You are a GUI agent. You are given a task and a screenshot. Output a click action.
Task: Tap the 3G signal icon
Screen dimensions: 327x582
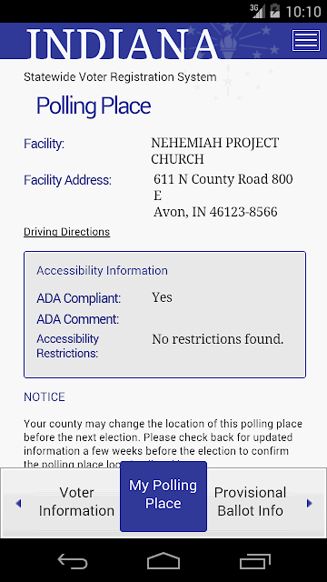(x=257, y=11)
